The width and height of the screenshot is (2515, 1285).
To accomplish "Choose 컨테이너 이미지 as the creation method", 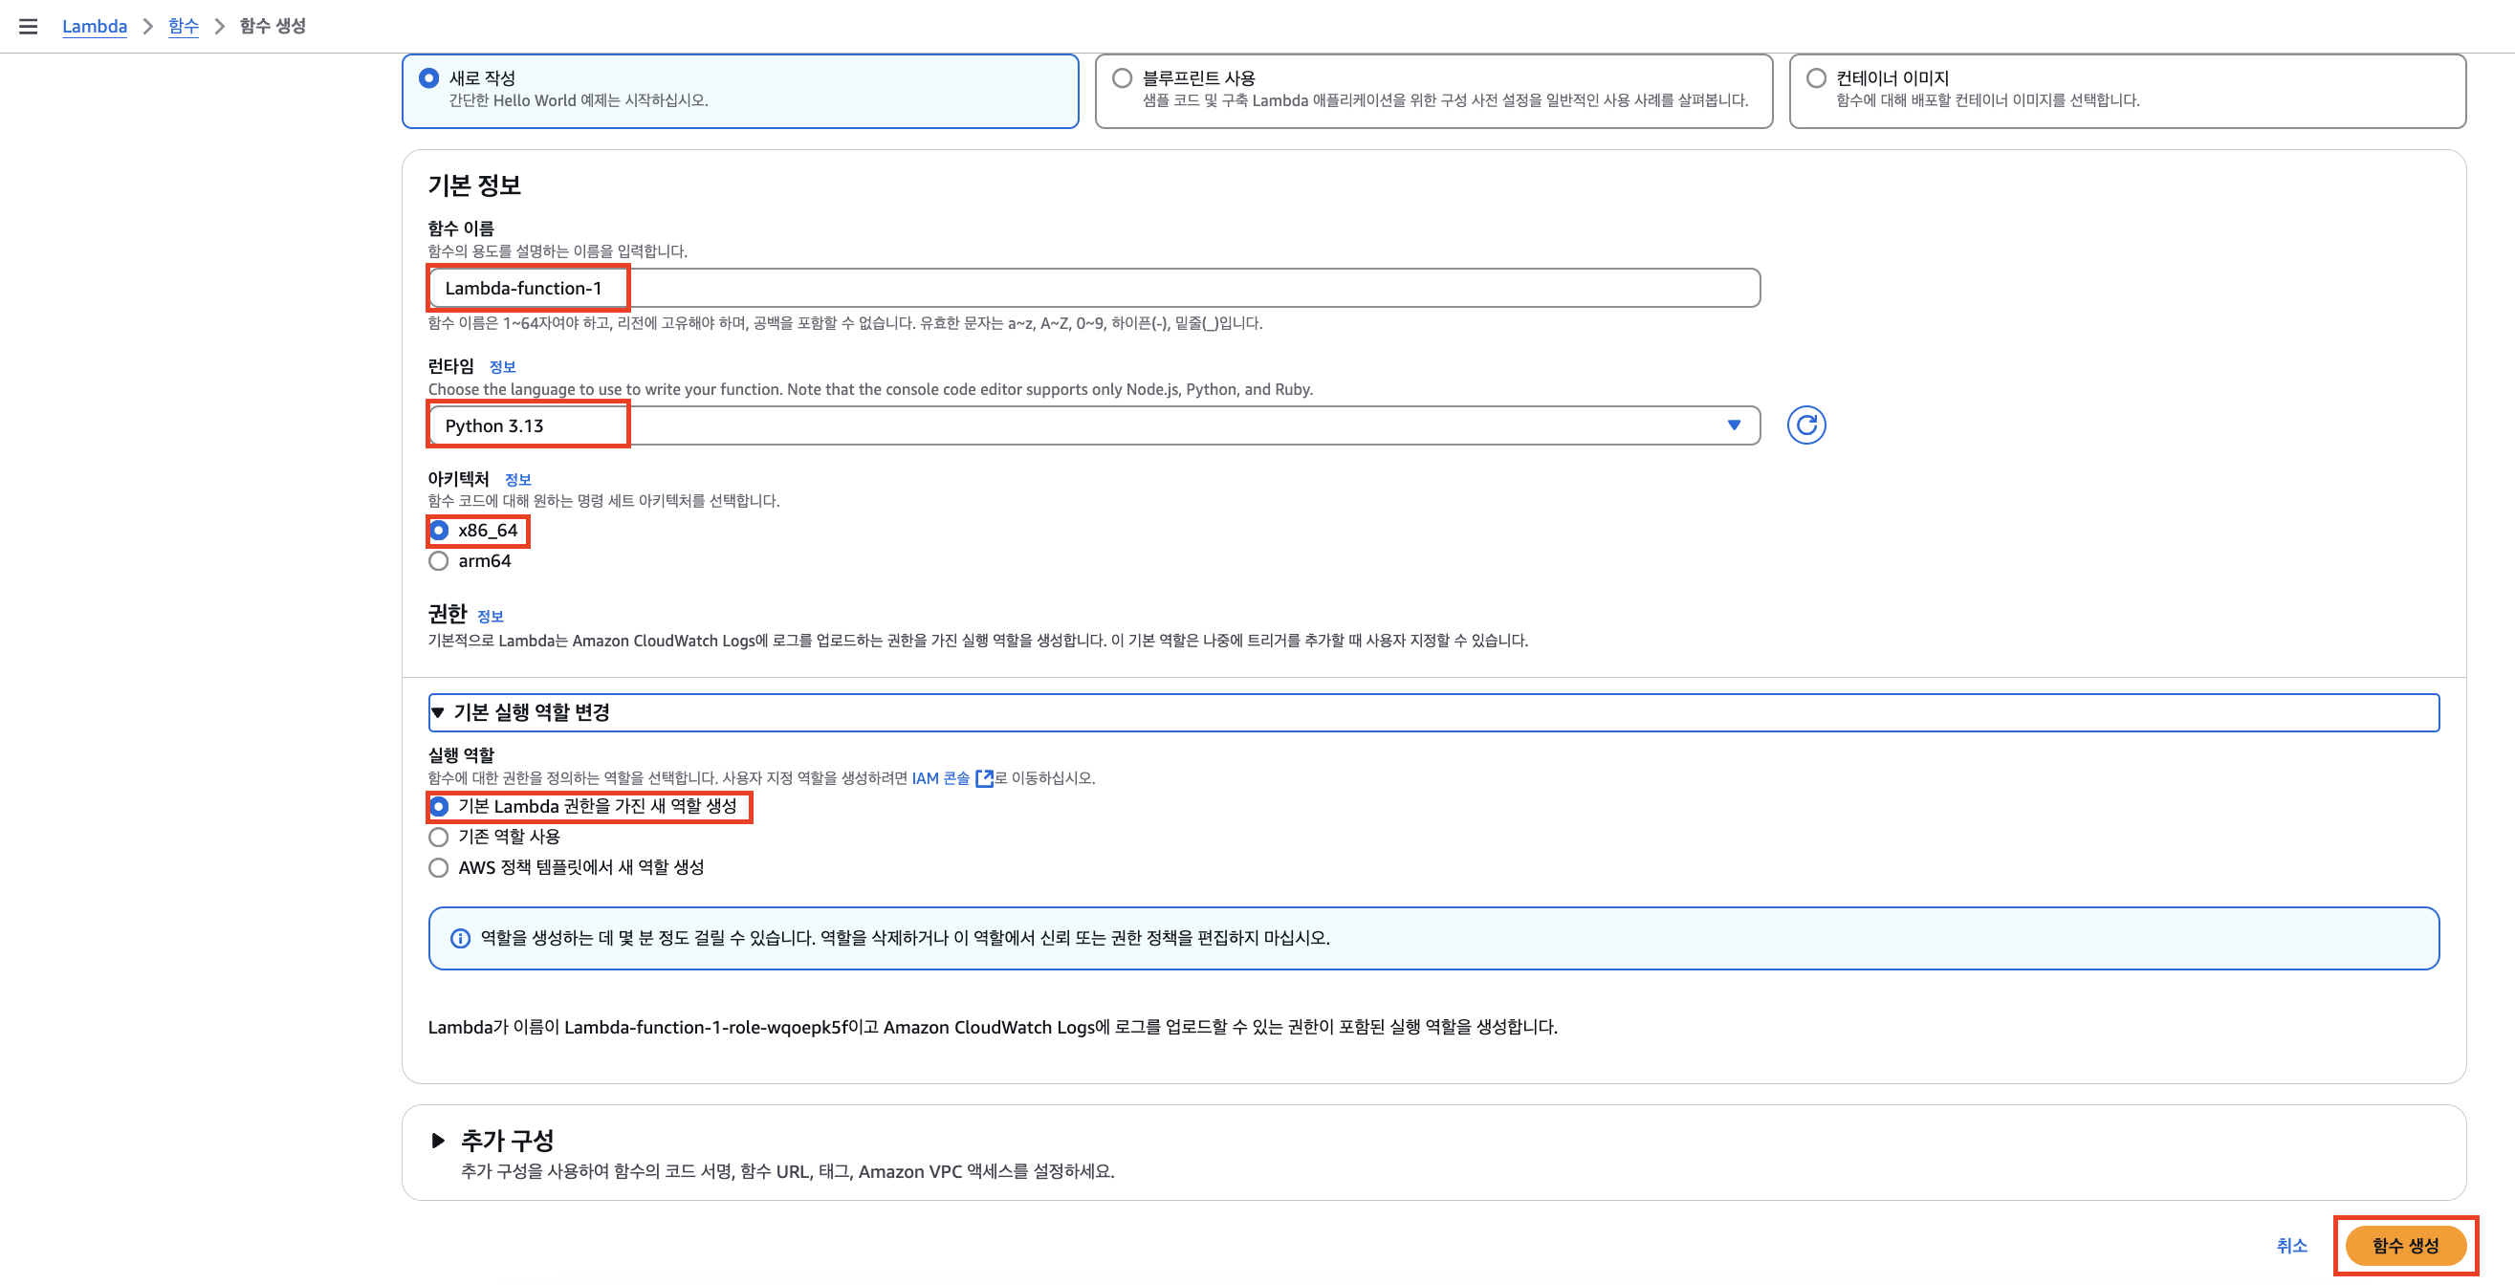I will 1817,76.
